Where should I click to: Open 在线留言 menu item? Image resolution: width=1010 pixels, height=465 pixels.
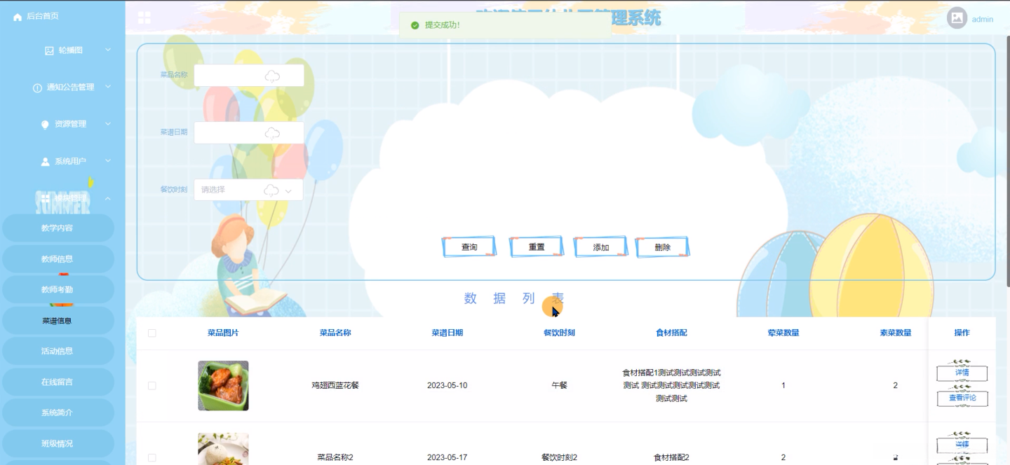58,382
